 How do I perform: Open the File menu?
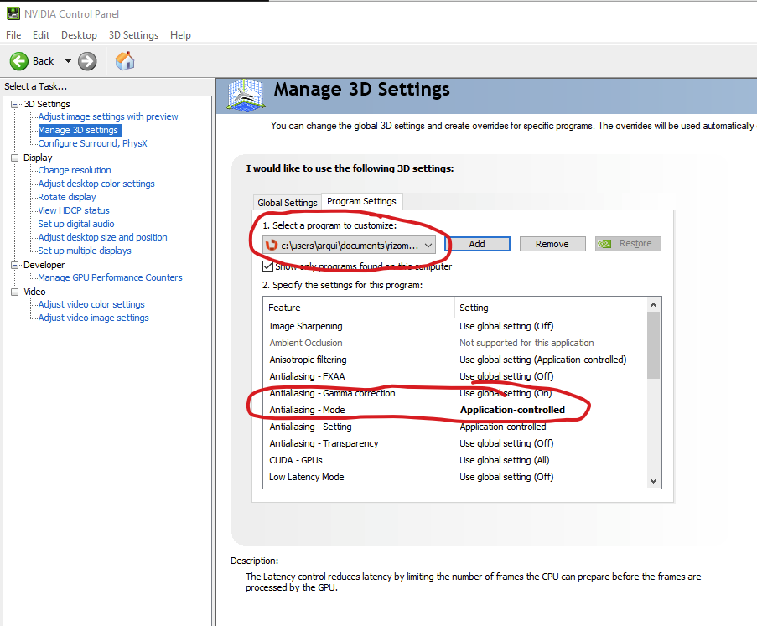click(13, 35)
